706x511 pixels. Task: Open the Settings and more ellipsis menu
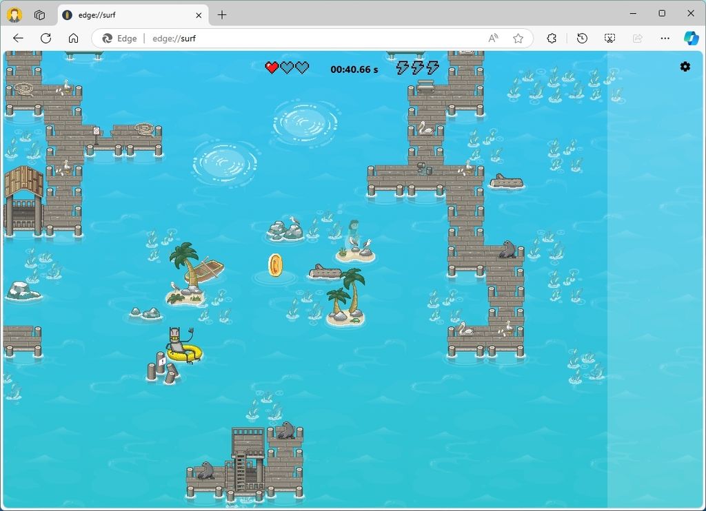pos(664,39)
